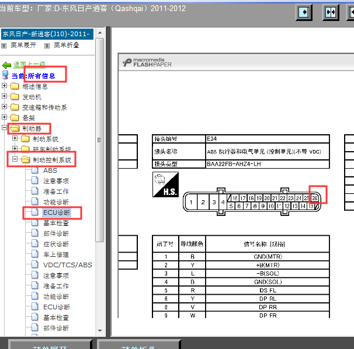Expand the 发动机 folder
Screen dimensions: 354x349
[x=4, y=96]
